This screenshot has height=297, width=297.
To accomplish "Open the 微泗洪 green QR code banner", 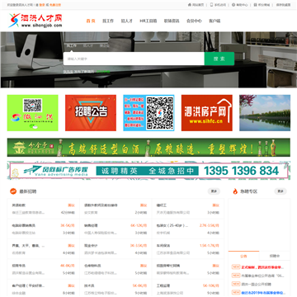I will tap(33, 113).
